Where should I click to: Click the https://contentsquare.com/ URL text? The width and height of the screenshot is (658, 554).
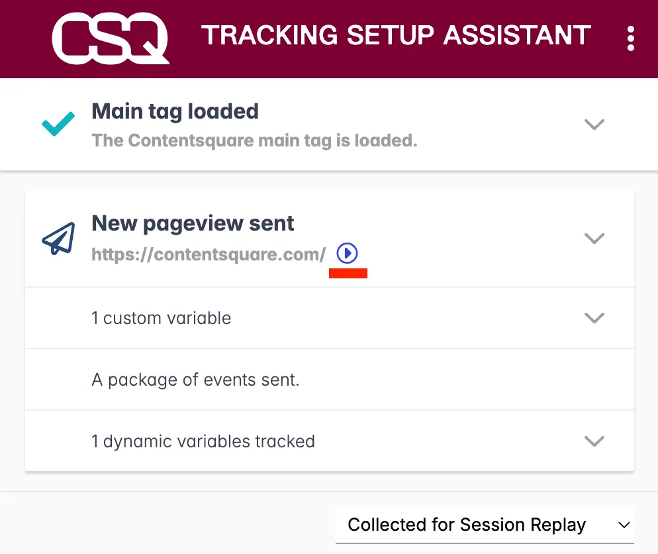coord(209,254)
